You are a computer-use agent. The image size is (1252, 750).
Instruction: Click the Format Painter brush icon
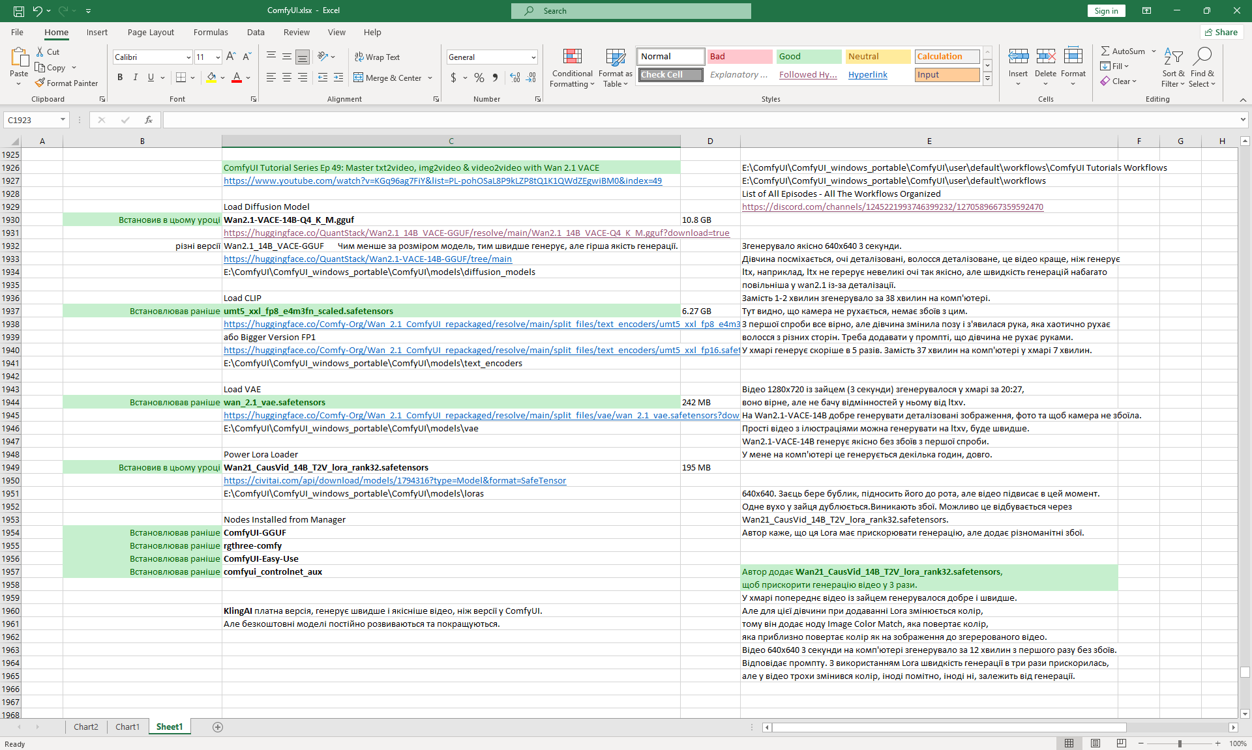point(40,83)
